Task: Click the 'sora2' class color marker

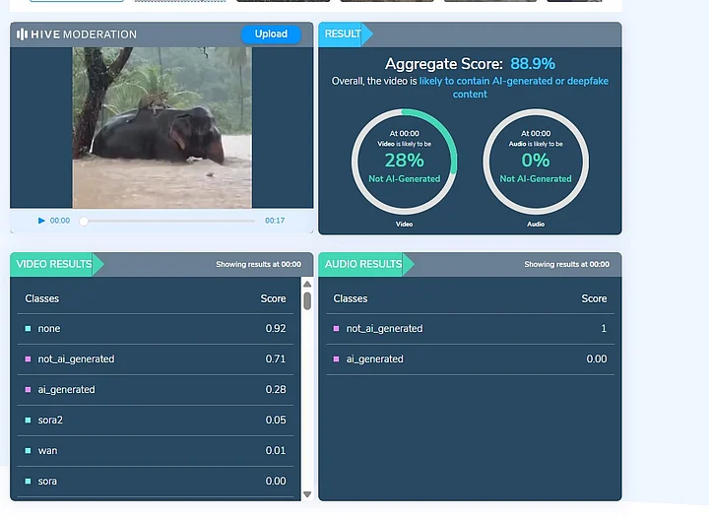Action: 28,421
